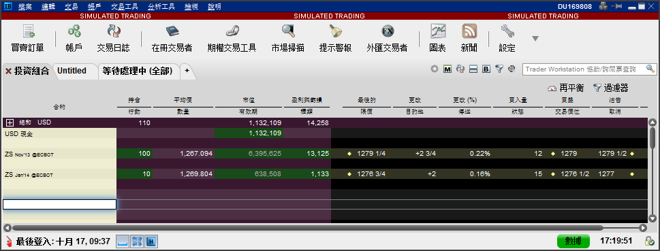Switch to the 等待處理中 (全部) tab

(138, 71)
